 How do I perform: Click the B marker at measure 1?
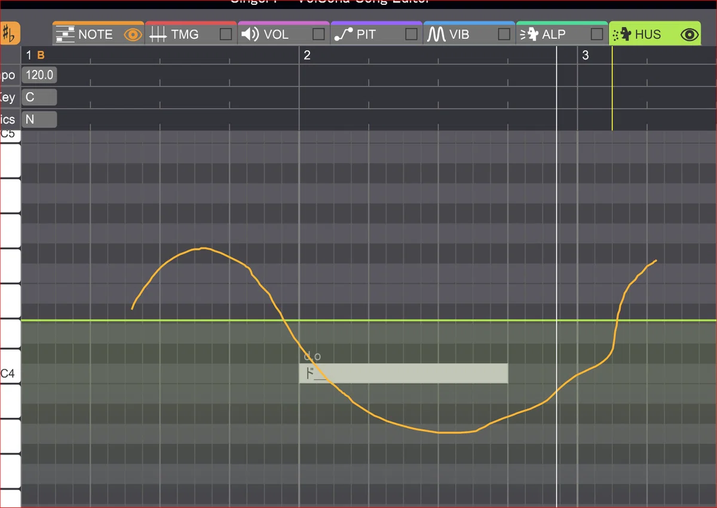(41, 56)
